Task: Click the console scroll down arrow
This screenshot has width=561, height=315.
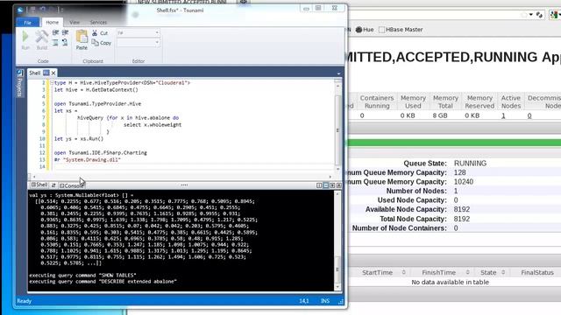Action: tap(337, 287)
